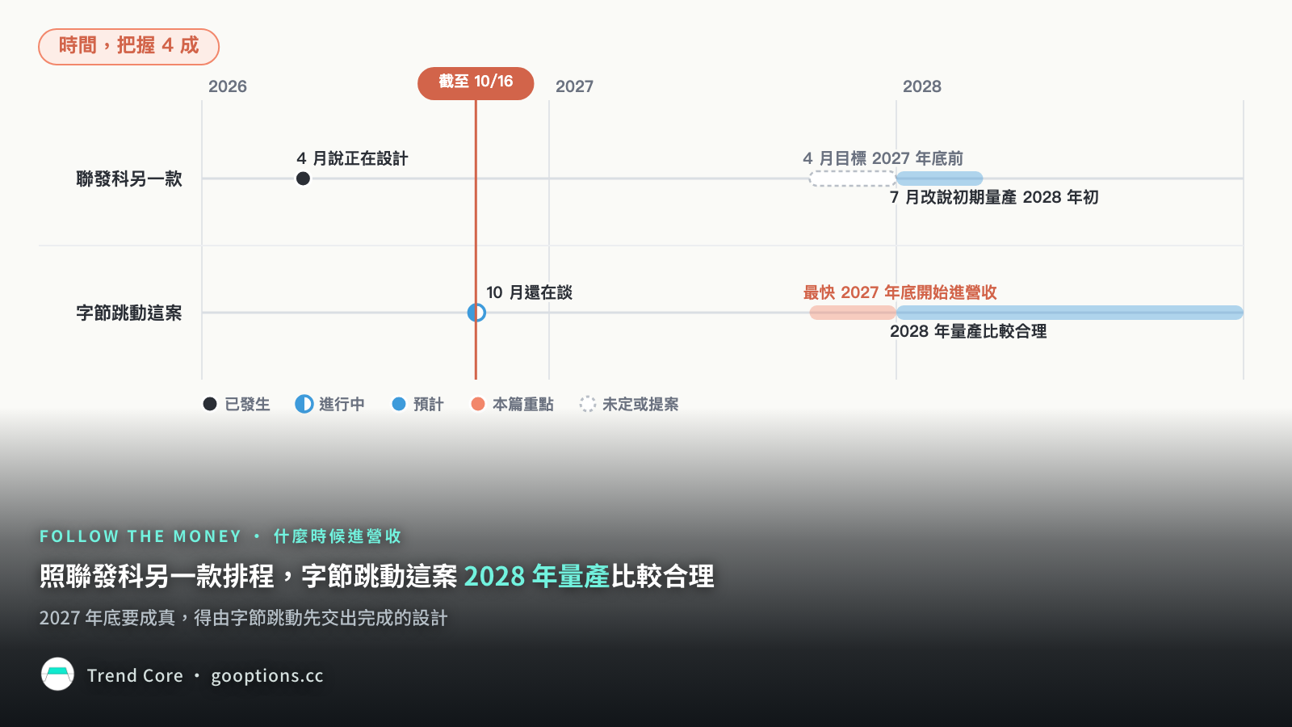Click the dashed bar under 4 月目標 2027 年底前

[x=853, y=179]
